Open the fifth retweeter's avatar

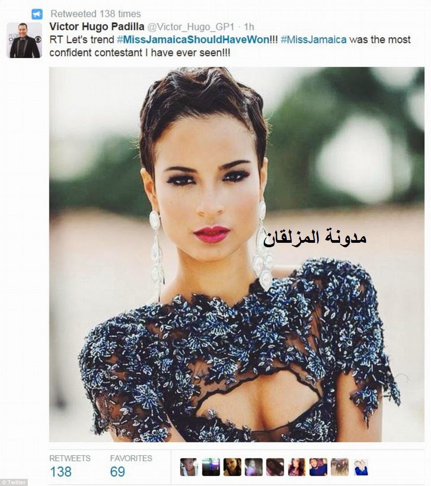tap(276, 467)
